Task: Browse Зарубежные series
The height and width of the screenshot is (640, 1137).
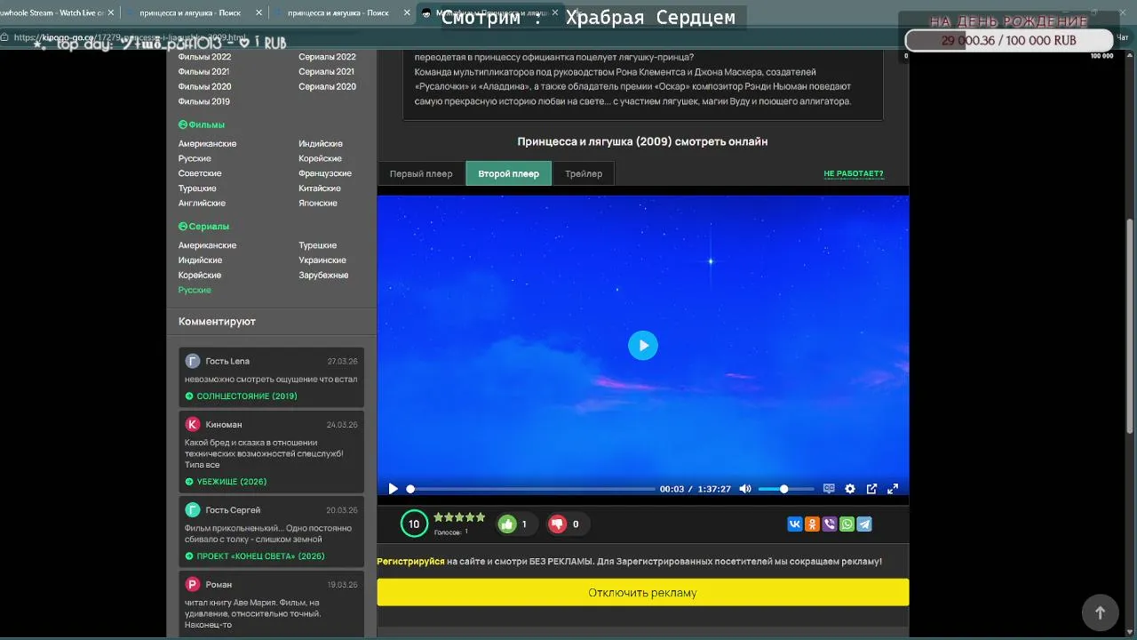Action: pos(323,276)
